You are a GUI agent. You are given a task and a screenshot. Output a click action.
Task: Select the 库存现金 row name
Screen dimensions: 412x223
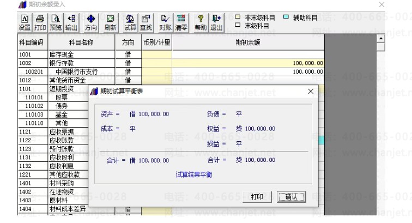(x=62, y=55)
